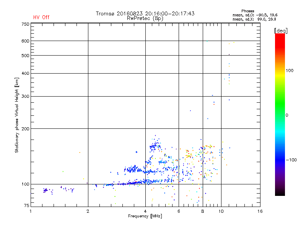Viewport: 306px width, 230px height.
Task: Click x-axis tick label '4'
Action: [x=145, y=211]
